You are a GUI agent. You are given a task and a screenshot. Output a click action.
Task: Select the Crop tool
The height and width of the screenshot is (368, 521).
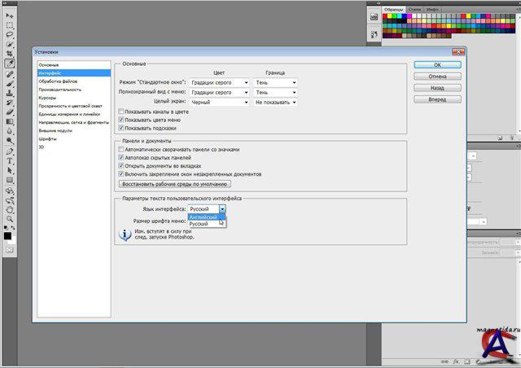pyautogui.click(x=10, y=54)
